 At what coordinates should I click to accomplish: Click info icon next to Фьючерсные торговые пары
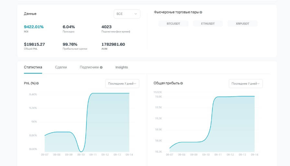(201, 12)
